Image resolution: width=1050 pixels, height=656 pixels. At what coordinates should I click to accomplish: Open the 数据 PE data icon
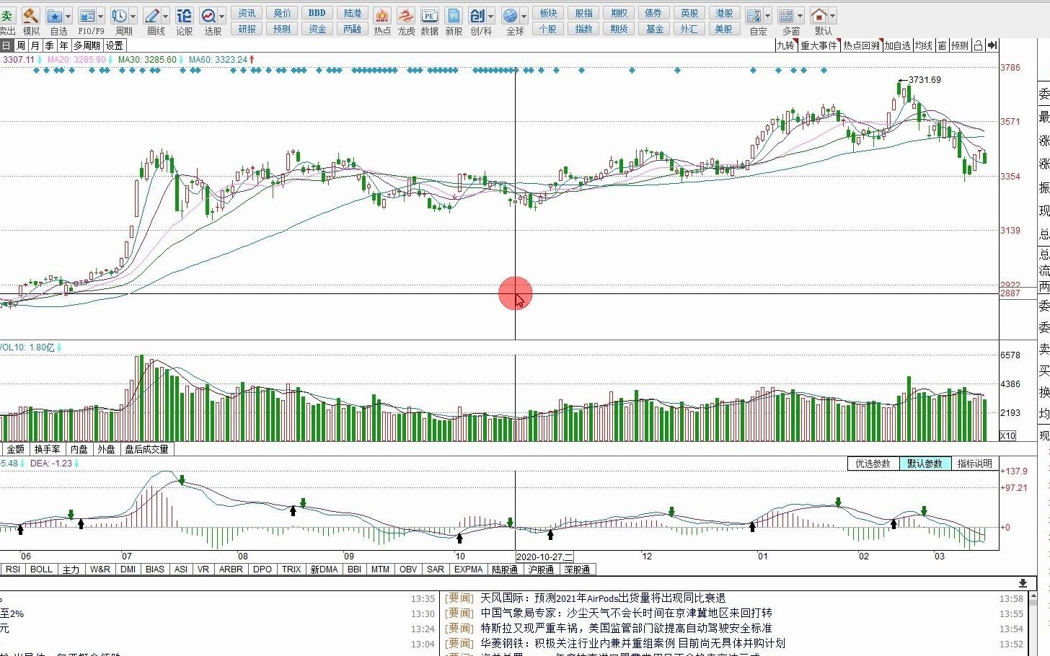(x=429, y=15)
